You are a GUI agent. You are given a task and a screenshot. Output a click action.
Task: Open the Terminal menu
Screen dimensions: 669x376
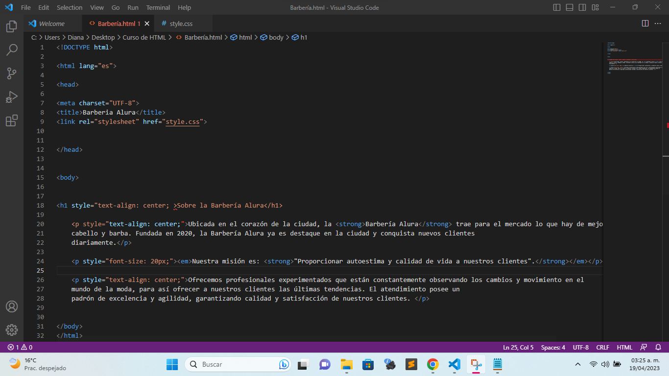[158, 7]
